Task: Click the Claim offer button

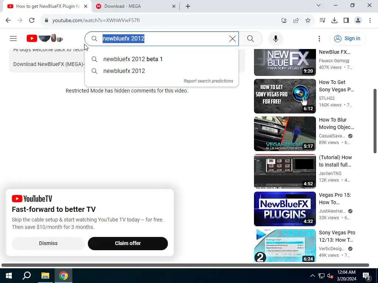Action: click(128, 243)
